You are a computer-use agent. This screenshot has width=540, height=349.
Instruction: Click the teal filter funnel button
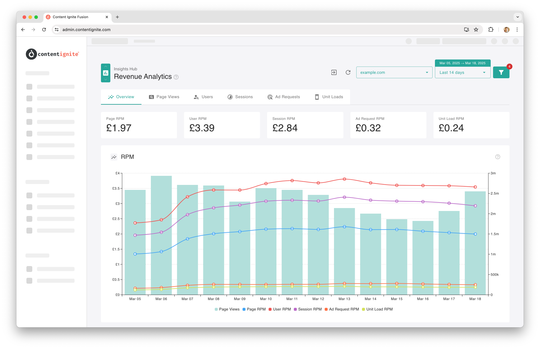(501, 72)
